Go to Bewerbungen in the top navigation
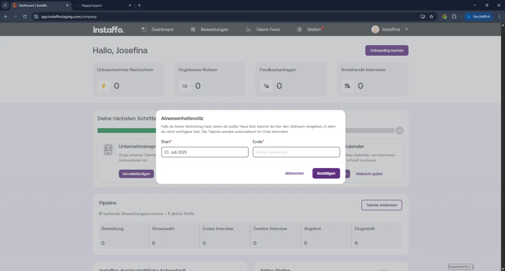The width and height of the screenshot is (505, 271). pos(209,29)
